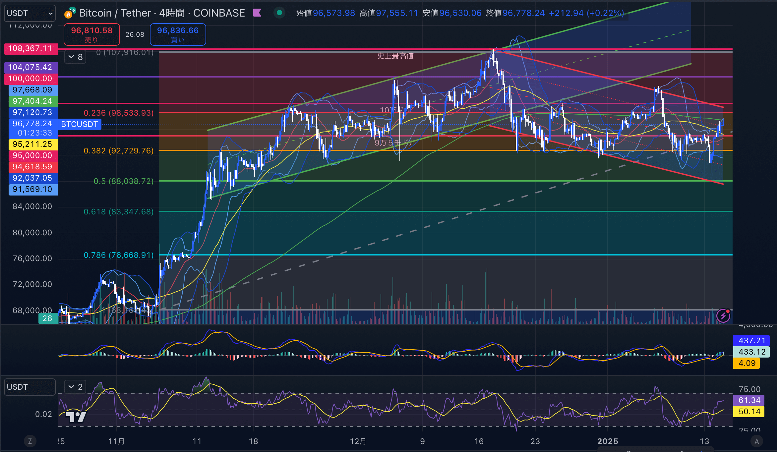The image size is (777, 452).
Task: Click the spread value 26.08
Action: (x=135, y=34)
